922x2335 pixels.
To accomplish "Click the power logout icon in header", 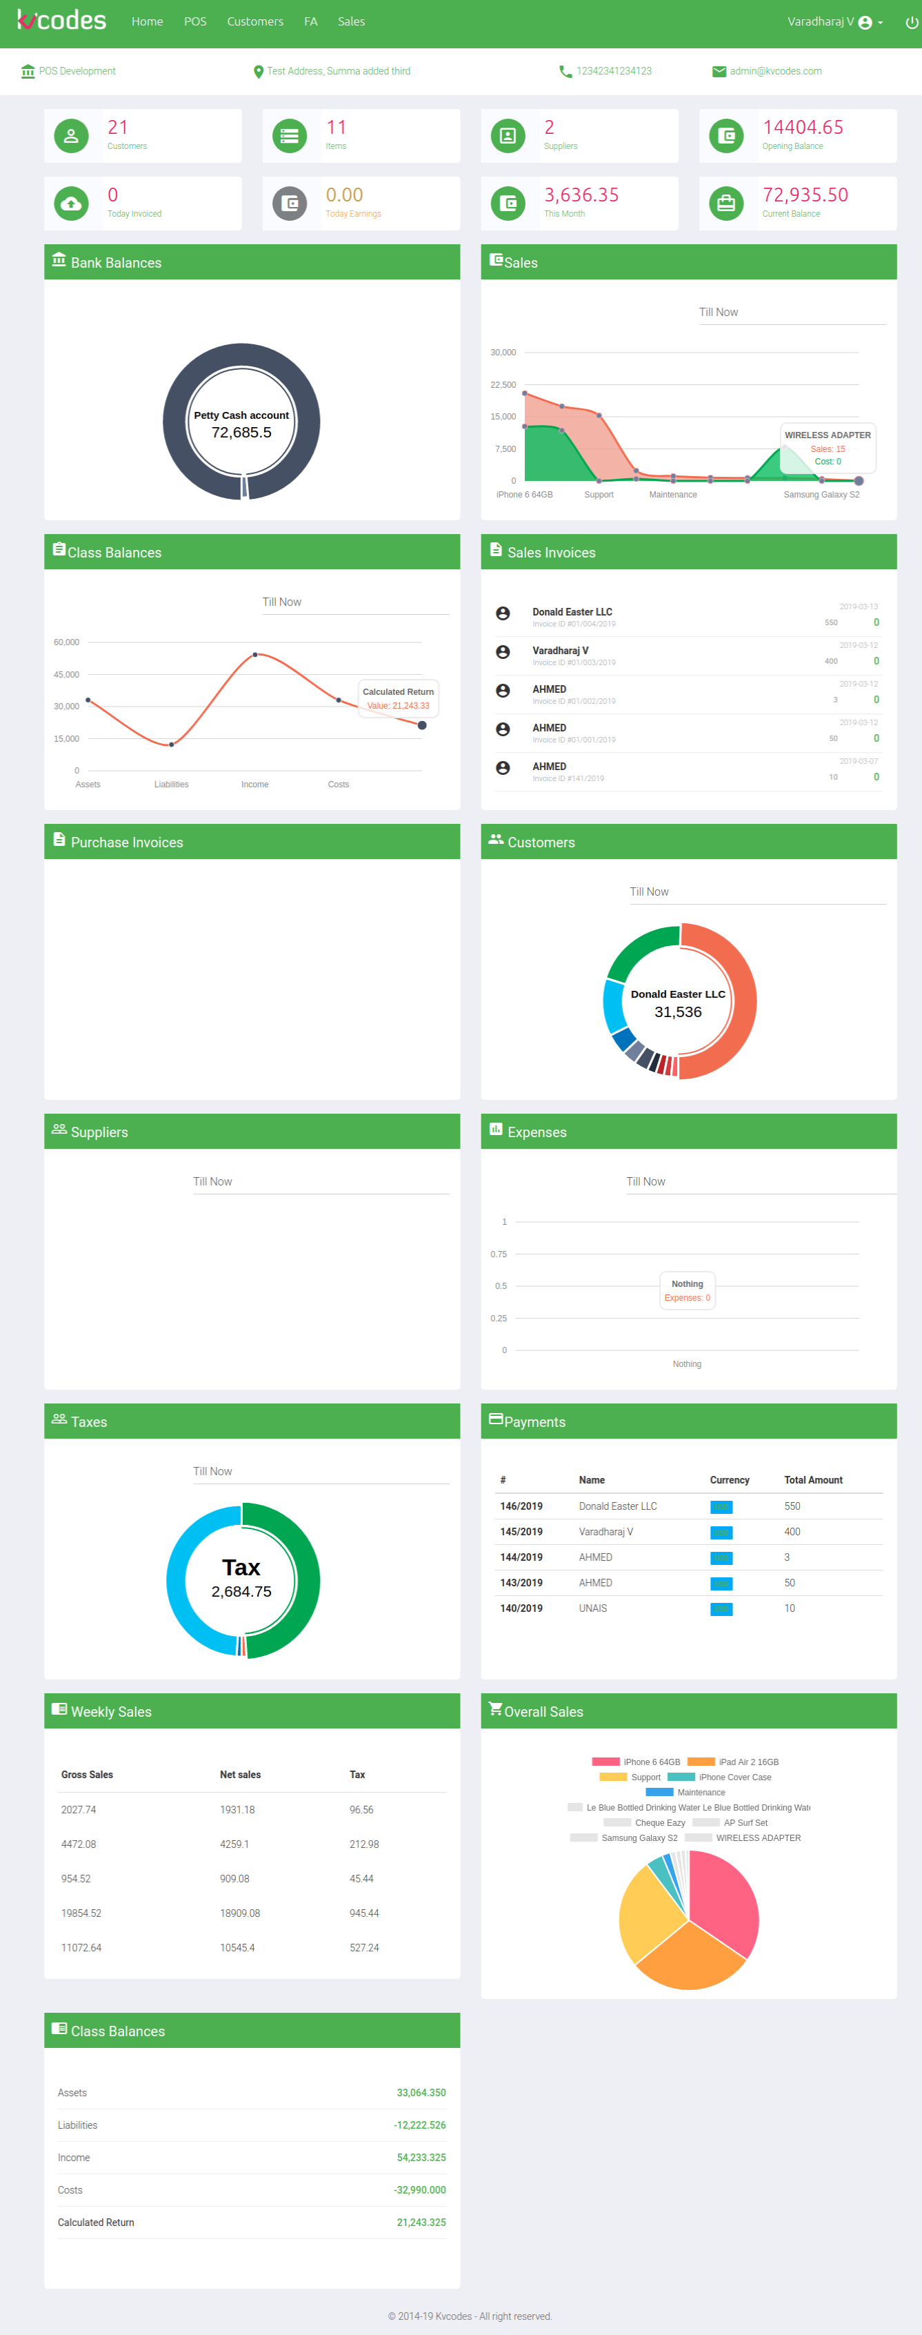I will coord(911,23).
